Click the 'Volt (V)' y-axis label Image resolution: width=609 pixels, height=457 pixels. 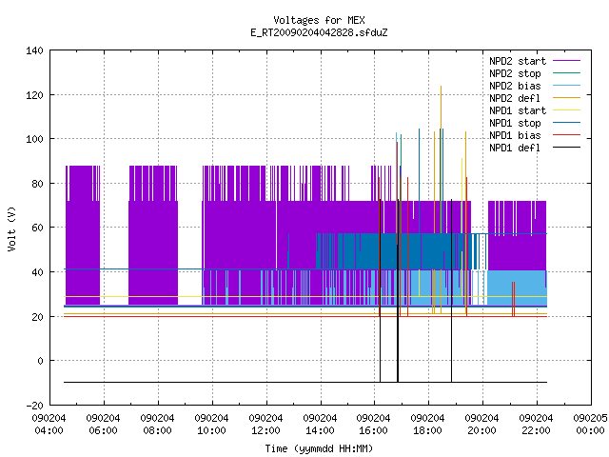(x=11, y=228)
